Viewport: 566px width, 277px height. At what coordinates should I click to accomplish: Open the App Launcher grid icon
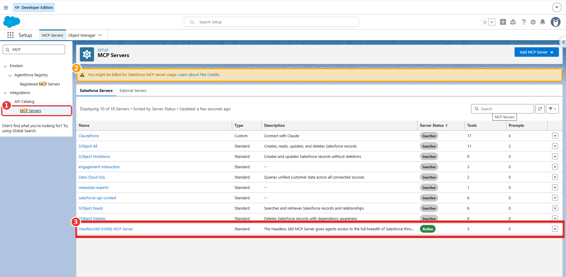click(10, 35)
